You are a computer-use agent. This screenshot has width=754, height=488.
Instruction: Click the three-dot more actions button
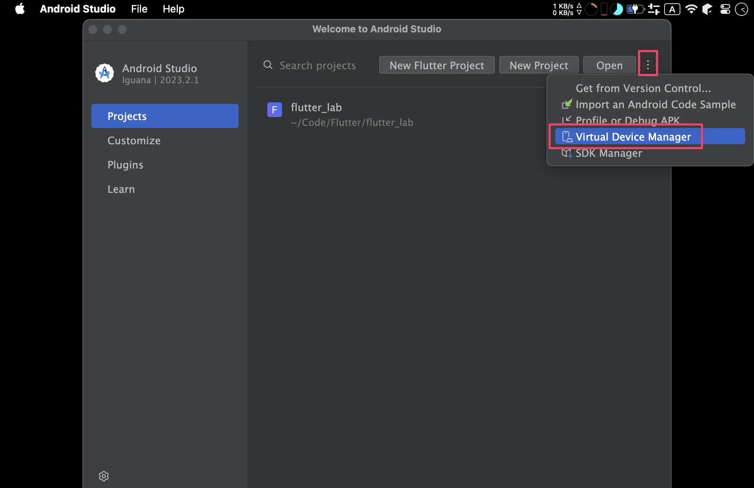tap(648, 65)
